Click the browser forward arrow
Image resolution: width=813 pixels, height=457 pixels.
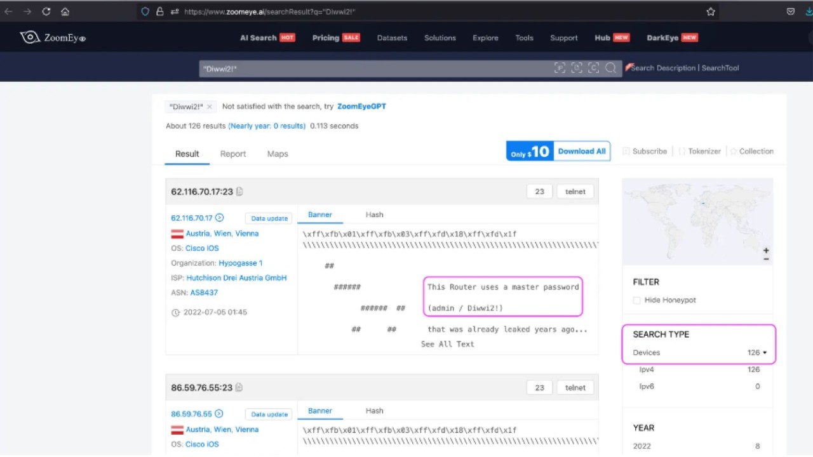[27, 11]
